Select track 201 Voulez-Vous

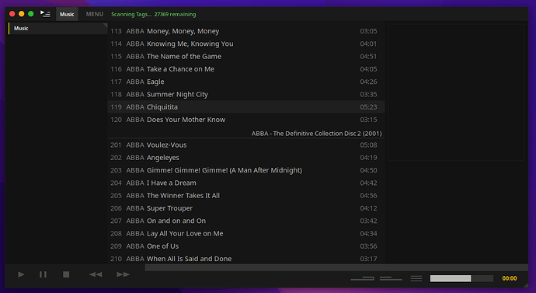pos(246,145)
